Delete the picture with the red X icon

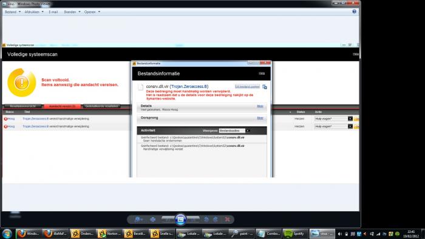[x=228, y=220]
